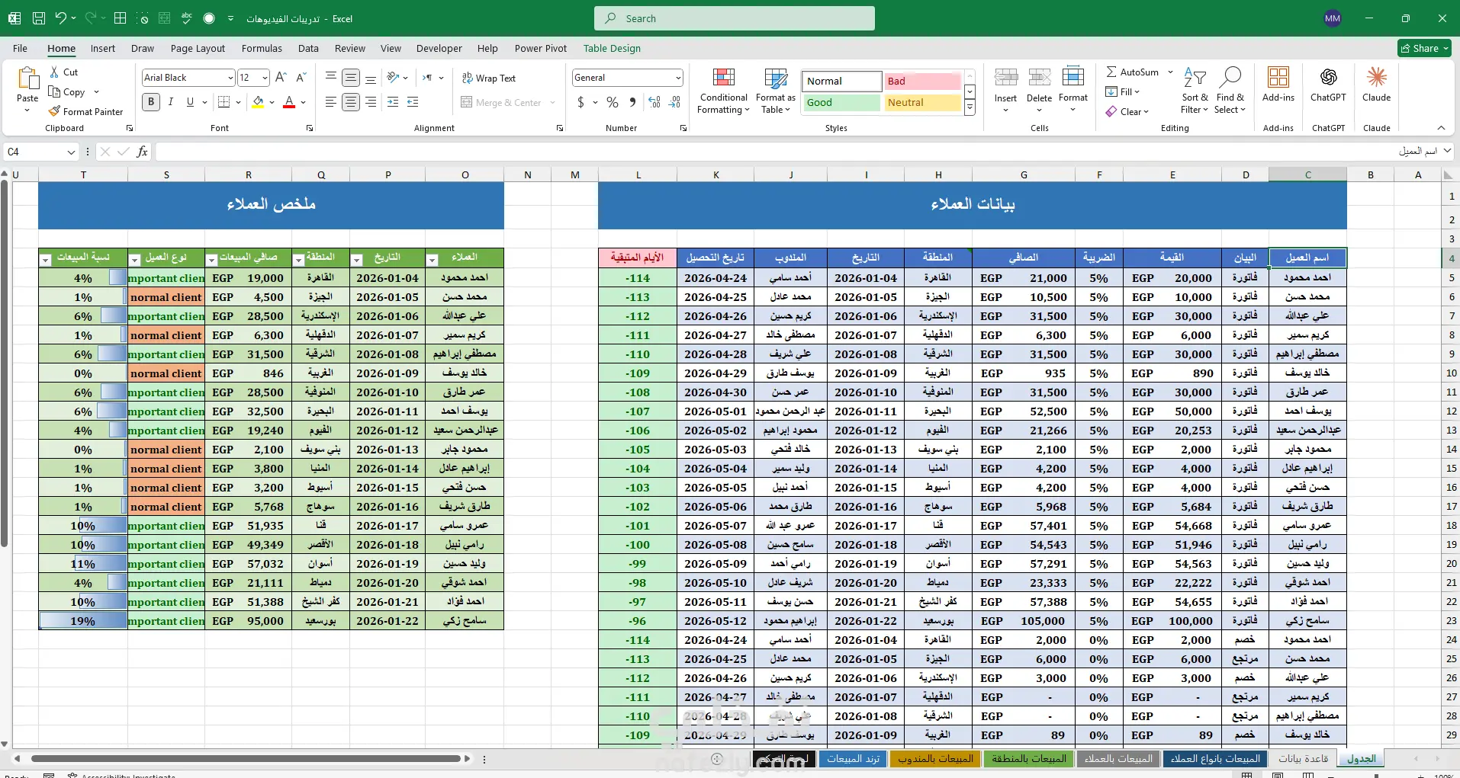Apply Comma Style number format
This screenshot has height=778, width=1460.
click(x=632, y=102)
